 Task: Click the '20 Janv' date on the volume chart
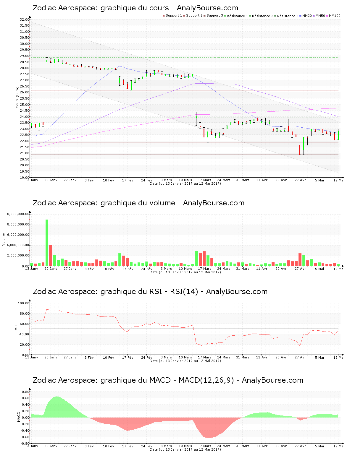[x=51, y=269]
